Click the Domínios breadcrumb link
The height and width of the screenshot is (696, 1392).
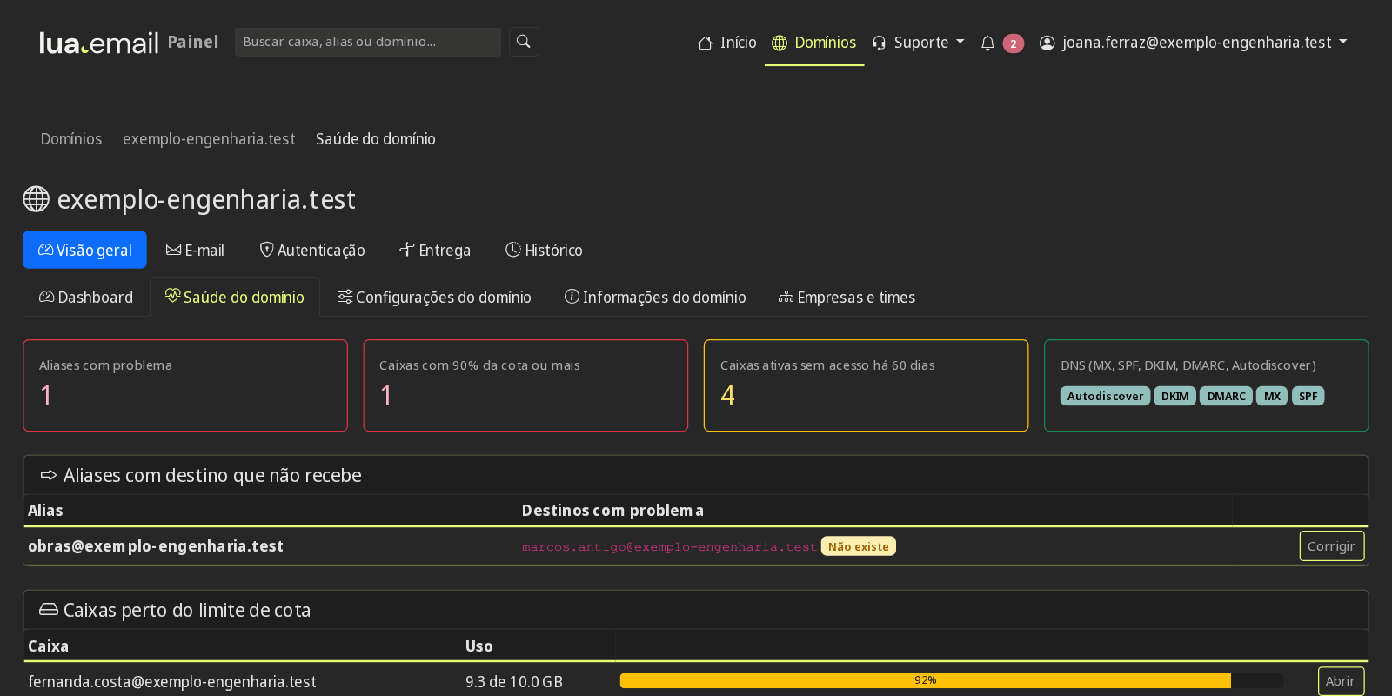[71, 139]
